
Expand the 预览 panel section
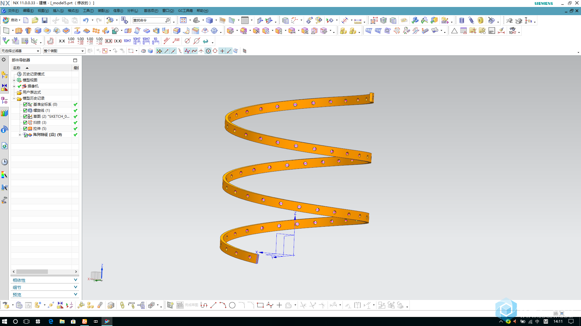pos(45,295)
